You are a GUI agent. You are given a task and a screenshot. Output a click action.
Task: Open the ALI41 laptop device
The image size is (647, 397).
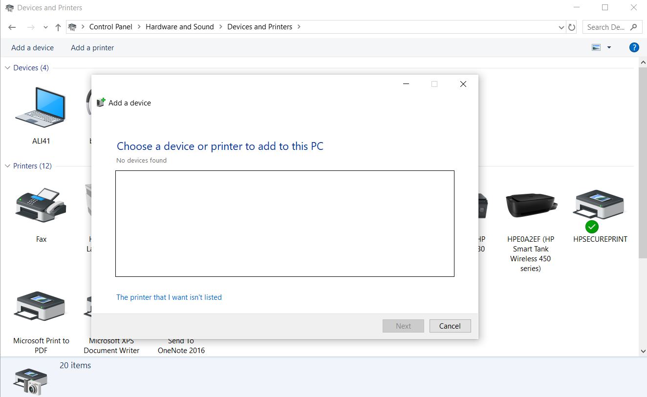[41, 106]
